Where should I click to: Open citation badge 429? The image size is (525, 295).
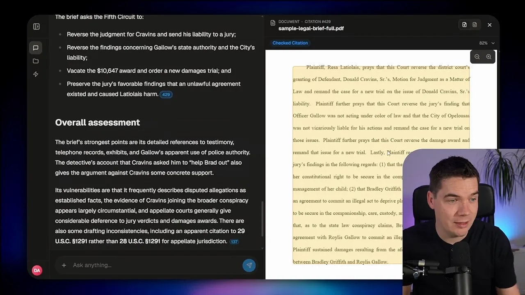166,94
